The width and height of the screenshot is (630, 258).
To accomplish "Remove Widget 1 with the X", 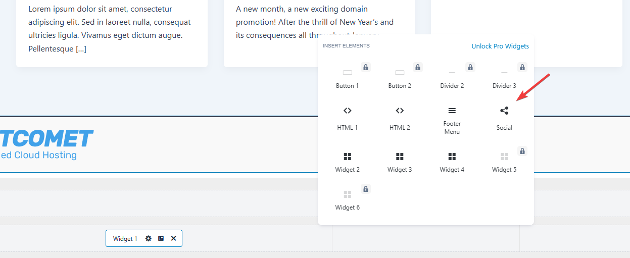I will click(173, 239).
